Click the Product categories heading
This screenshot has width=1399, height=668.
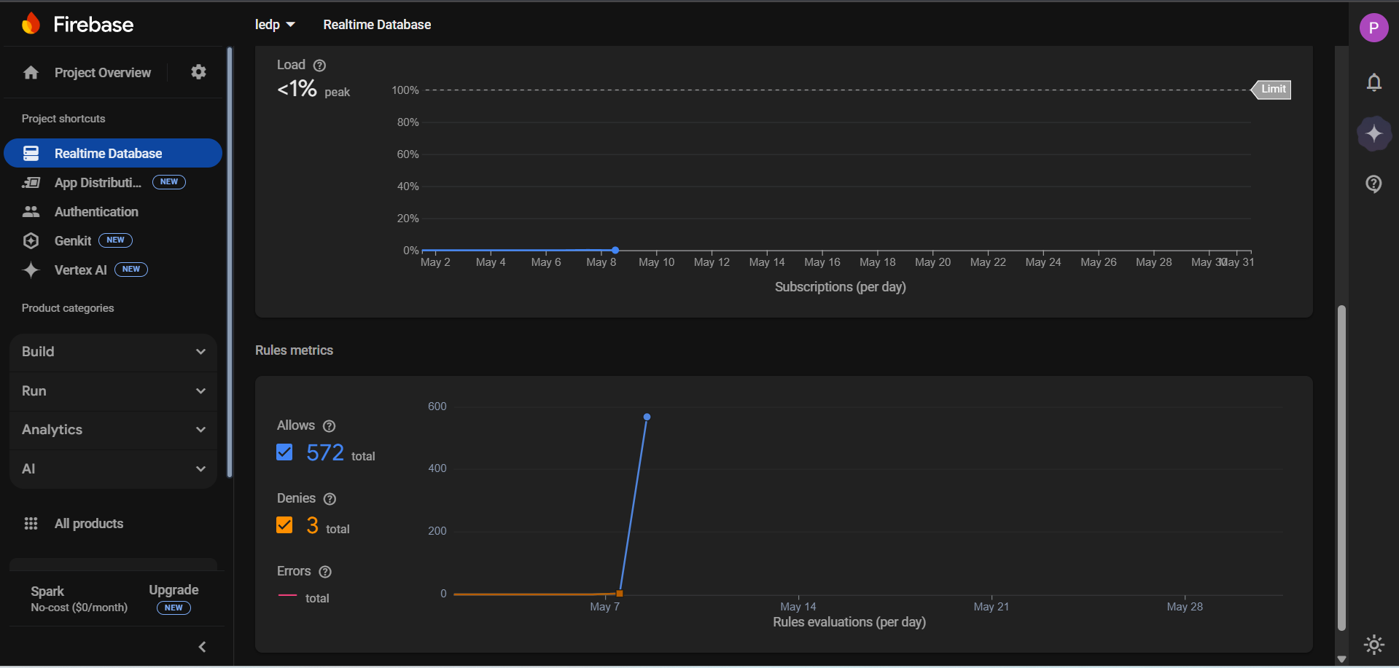(68, 308)
